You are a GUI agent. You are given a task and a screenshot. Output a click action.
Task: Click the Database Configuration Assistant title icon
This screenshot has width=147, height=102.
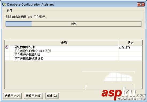click(4, 4)
